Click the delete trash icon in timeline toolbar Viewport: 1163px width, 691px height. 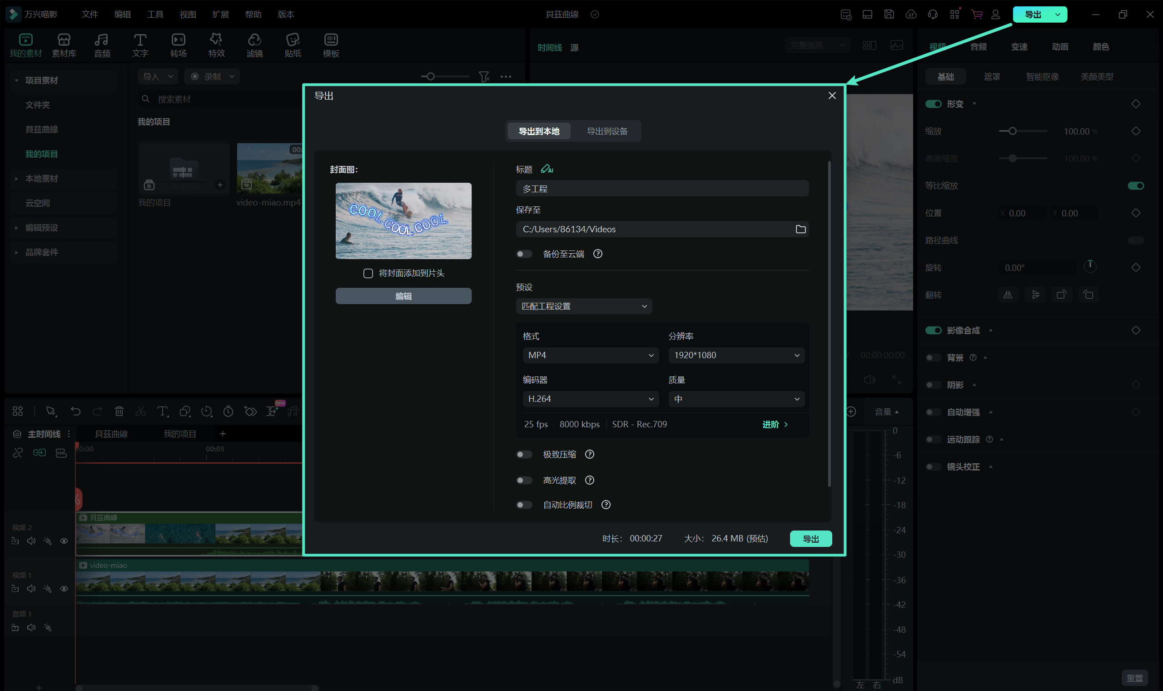click(119, 411)
